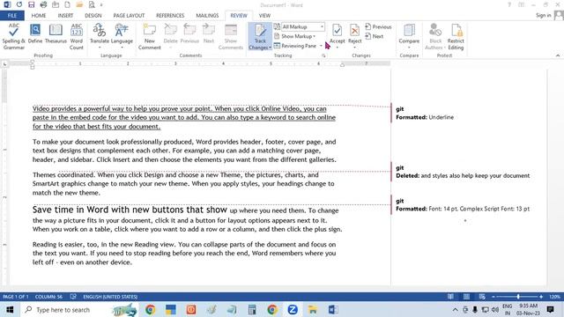Viewport: 564px width, 317px height.
Task: Toggle Show Comments
Action: (231, 37)
